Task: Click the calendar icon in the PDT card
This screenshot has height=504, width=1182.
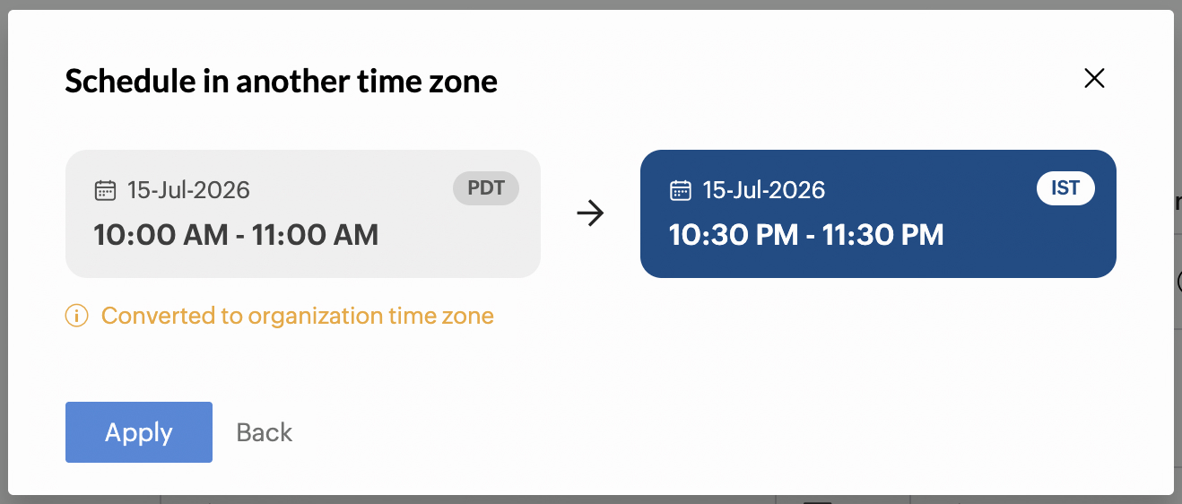Action: coord(106,190)
